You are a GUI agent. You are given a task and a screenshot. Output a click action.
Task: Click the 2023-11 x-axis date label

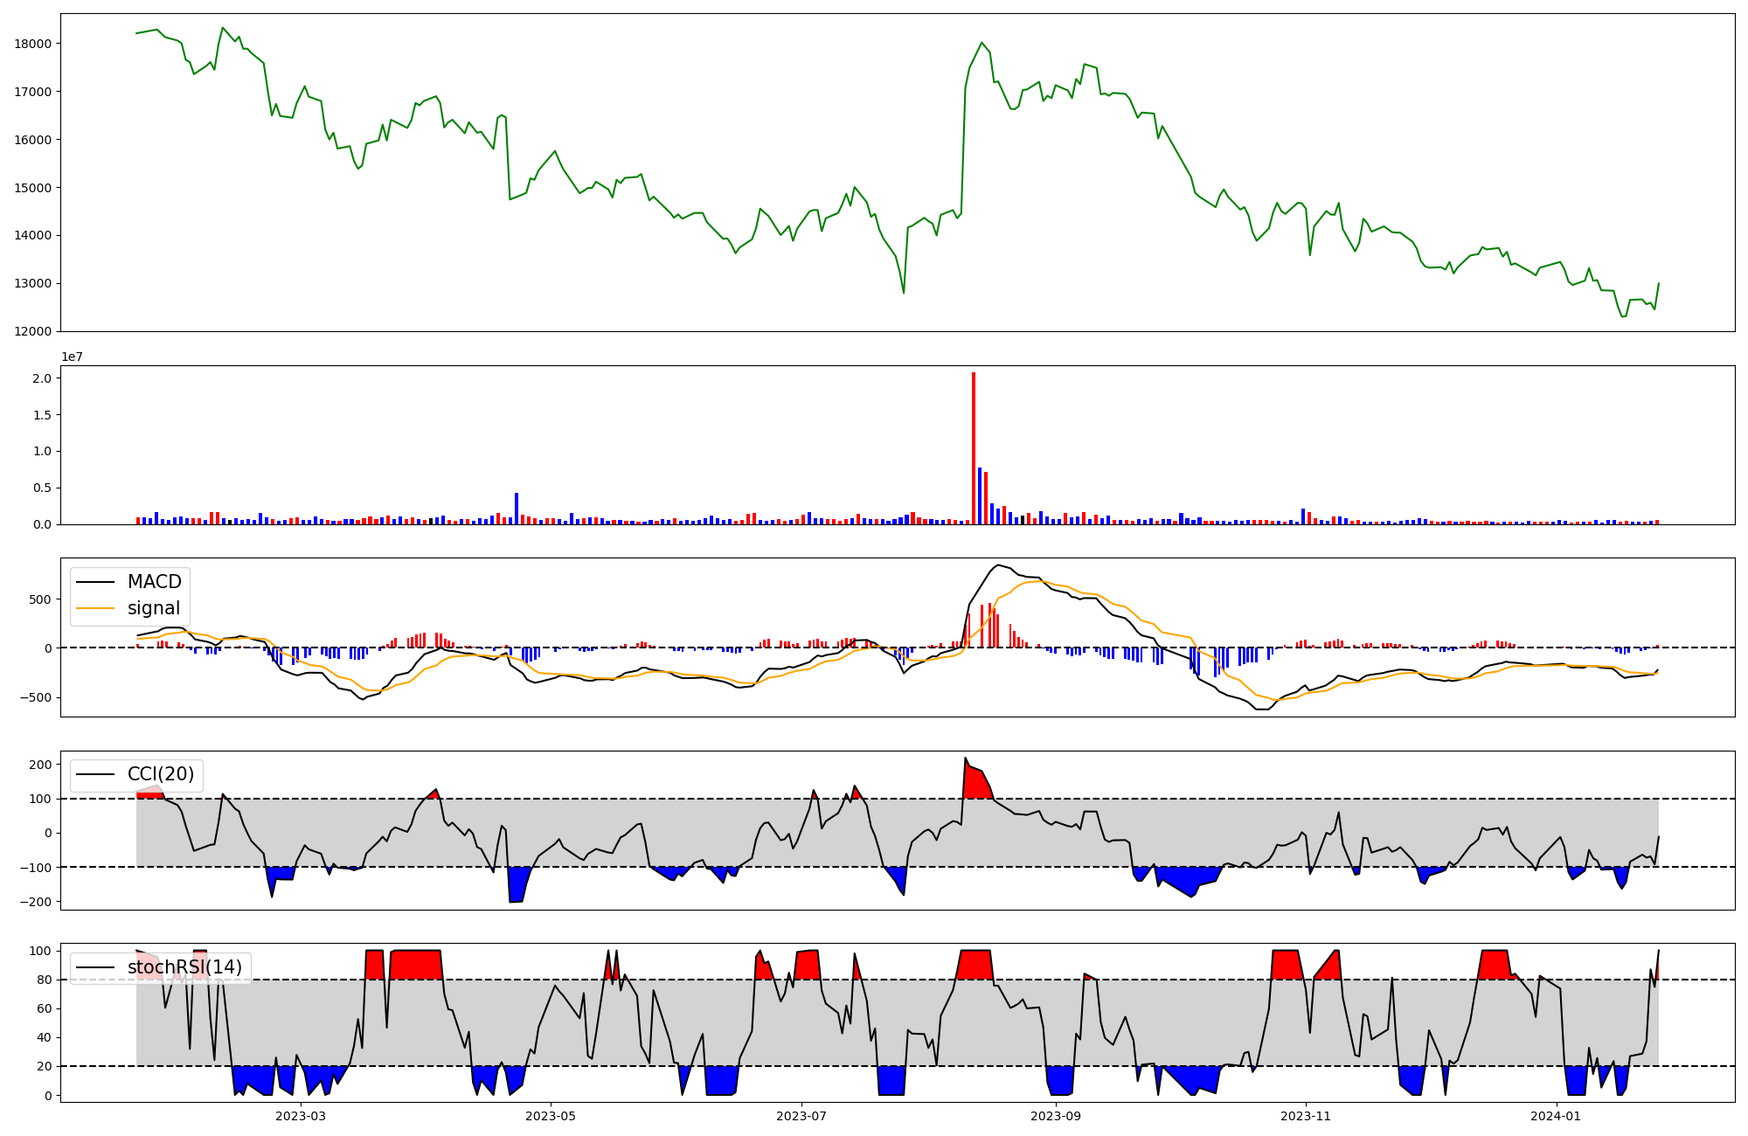(x=1306, y=1116)
